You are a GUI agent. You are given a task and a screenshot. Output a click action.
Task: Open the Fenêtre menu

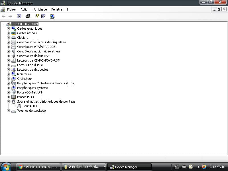tap(57, 9)
